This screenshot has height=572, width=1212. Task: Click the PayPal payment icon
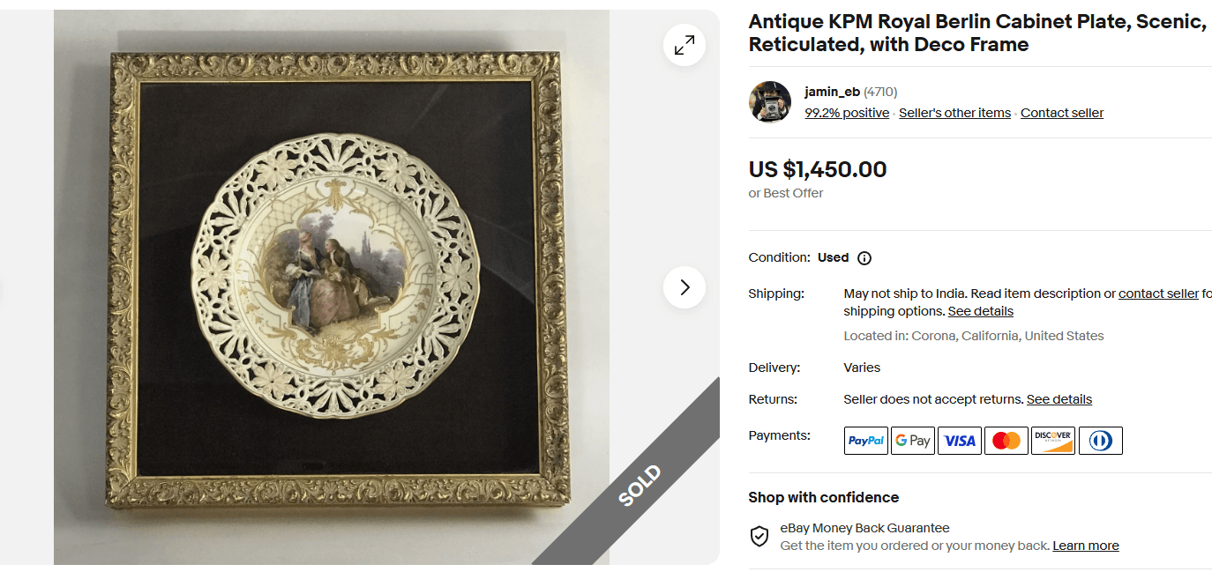865,440
